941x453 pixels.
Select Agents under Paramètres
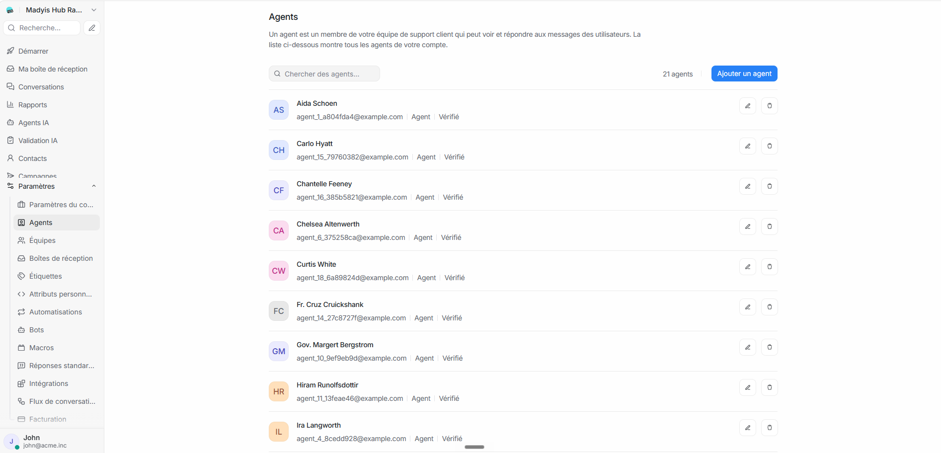tap(57, 223)
